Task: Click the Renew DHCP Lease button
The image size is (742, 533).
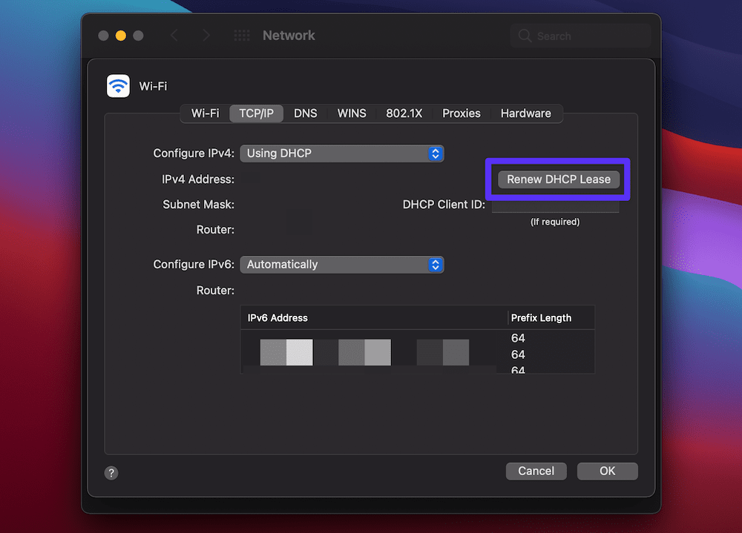Action: [x=557, y=179]
